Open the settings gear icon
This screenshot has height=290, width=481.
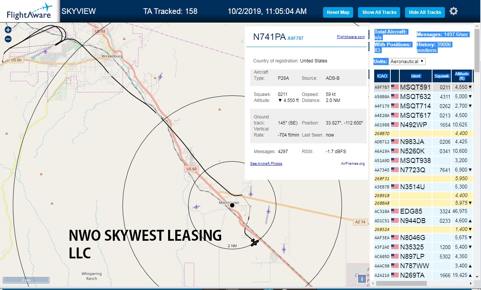[454, 11]
